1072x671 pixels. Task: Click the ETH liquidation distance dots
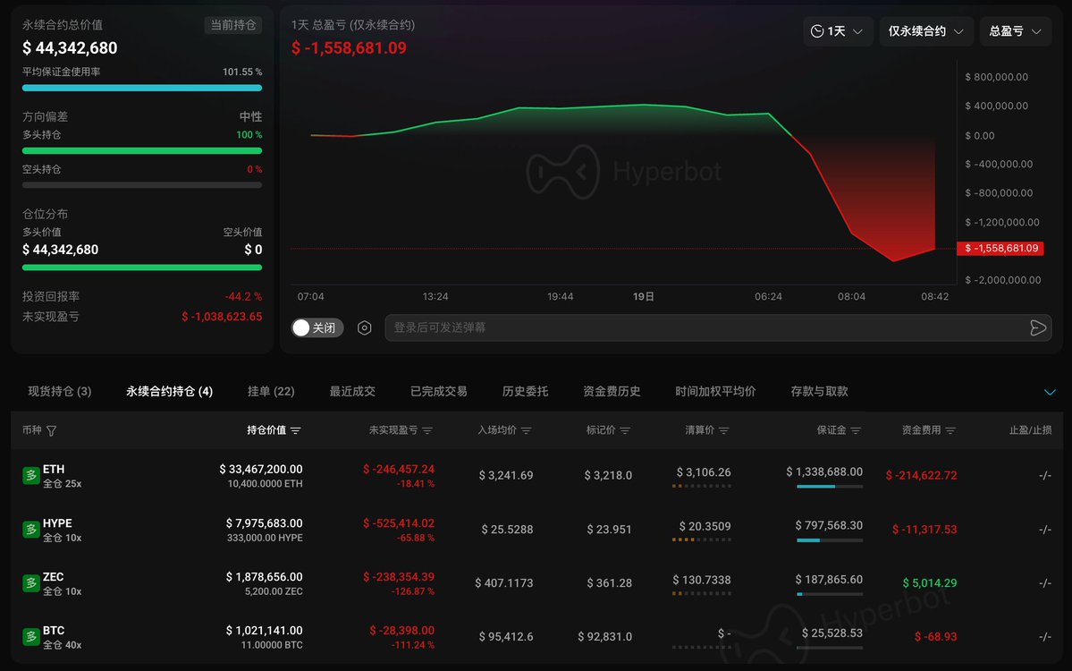pyautogui.click(x=702, y=487)
